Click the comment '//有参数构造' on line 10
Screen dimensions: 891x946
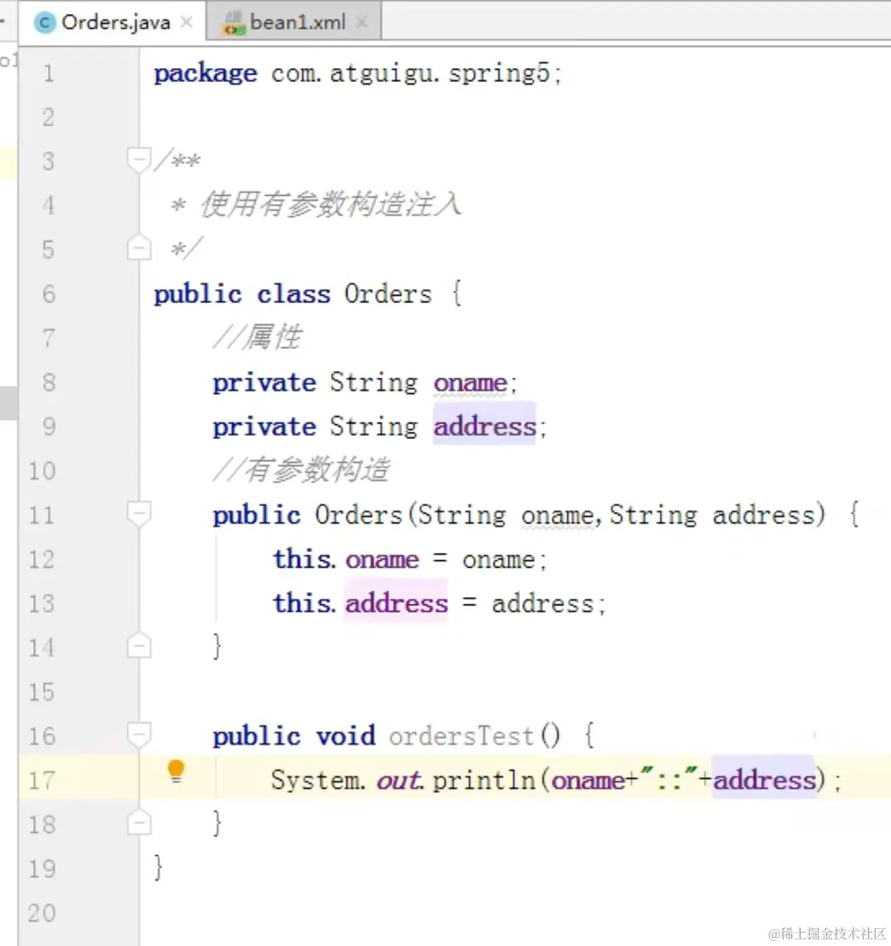301,470
